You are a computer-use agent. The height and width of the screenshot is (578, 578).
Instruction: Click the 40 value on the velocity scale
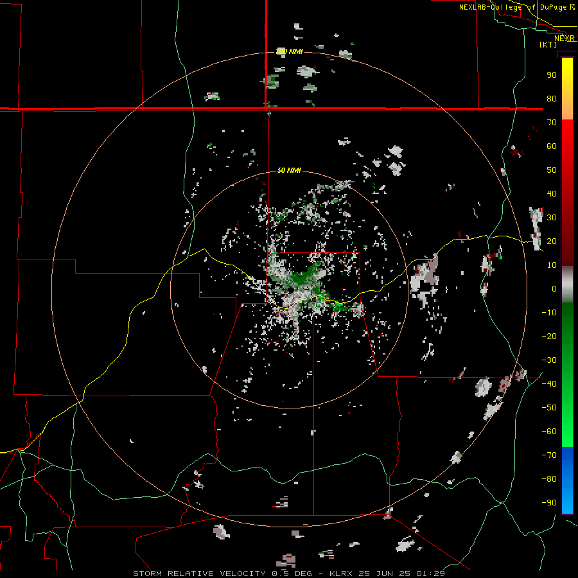(x=552, y=194)
